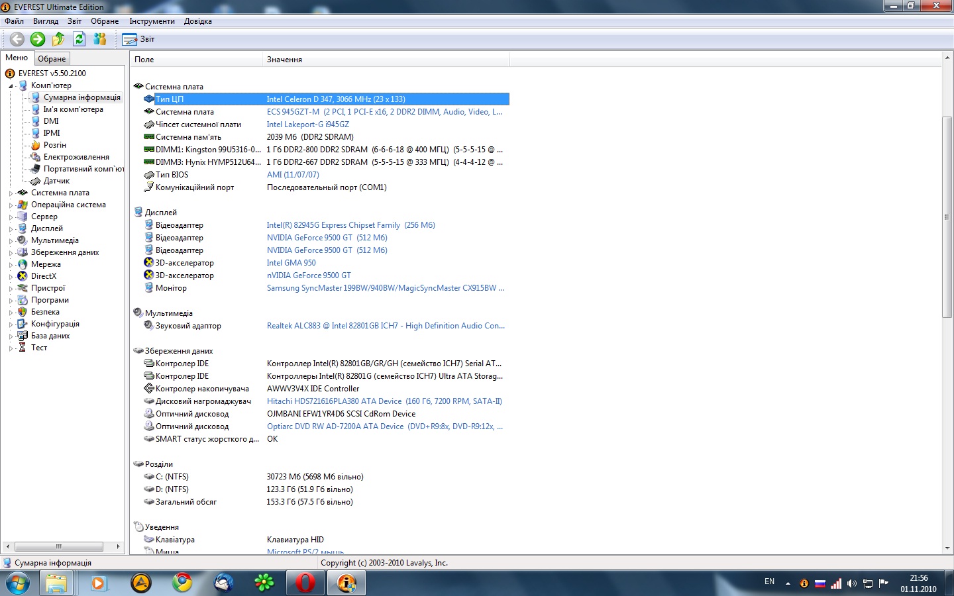Select Сумарна інформація in the tree
The image size is (954, 596).
pos(82,97)
